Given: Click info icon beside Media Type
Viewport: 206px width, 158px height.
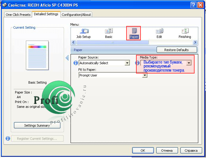Looking at the screenshot, I should tap(137, 63).
